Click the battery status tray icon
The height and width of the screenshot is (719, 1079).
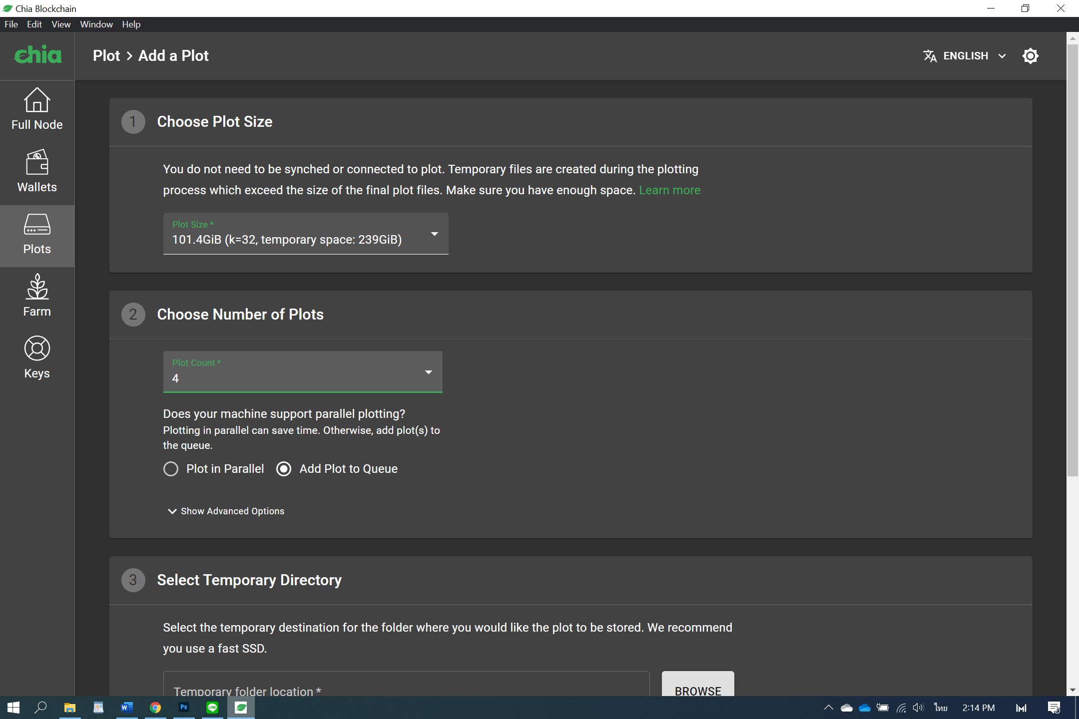883,708
